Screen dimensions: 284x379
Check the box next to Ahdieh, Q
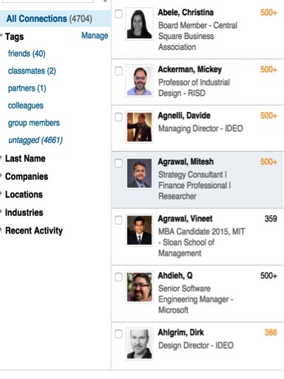pos(118,277)
